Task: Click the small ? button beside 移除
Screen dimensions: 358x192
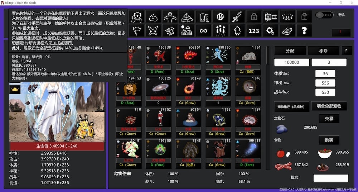Action: (347, 51)
